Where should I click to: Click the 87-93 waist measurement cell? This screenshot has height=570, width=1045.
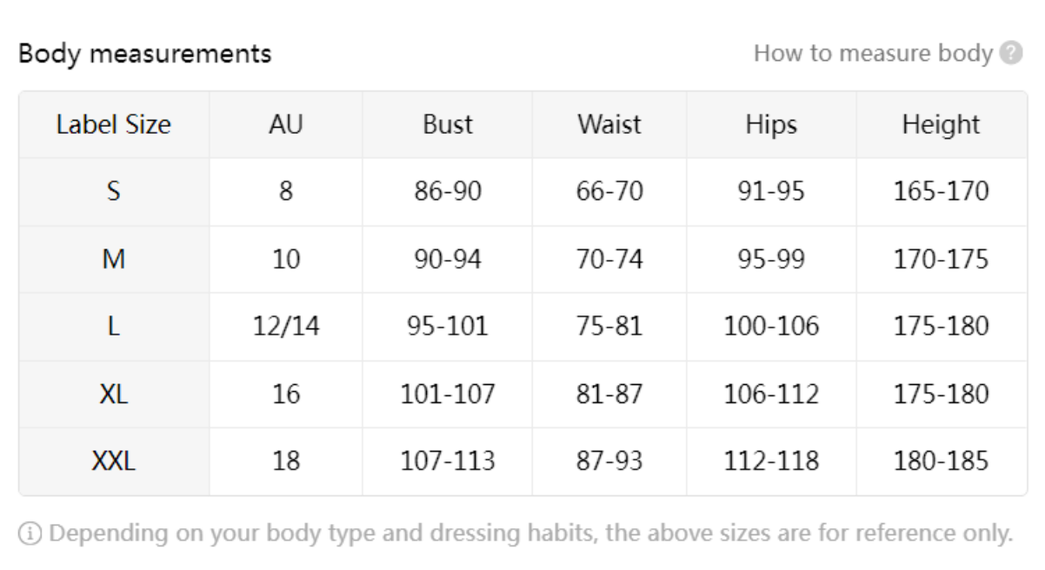coord(609,461)
